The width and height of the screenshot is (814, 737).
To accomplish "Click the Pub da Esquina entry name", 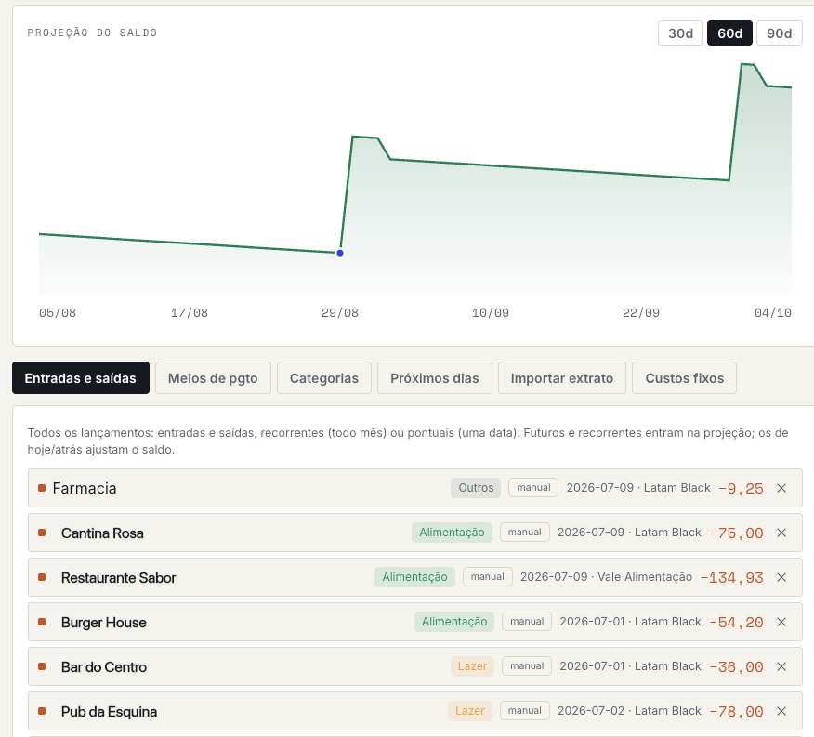I will pyautogui.click(x=109, y=712).
